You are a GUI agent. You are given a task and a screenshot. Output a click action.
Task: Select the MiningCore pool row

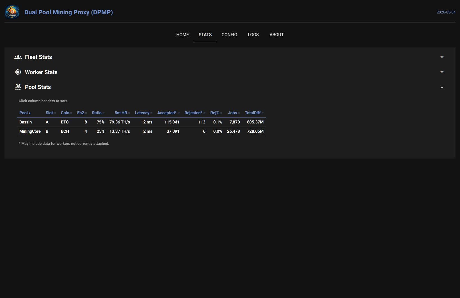click(30, 131)
